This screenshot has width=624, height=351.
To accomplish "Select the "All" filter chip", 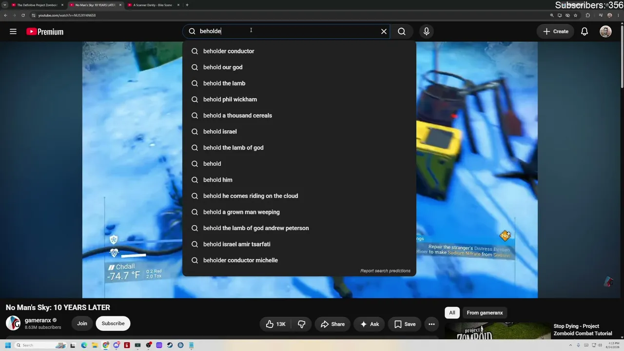I will 452,312.
